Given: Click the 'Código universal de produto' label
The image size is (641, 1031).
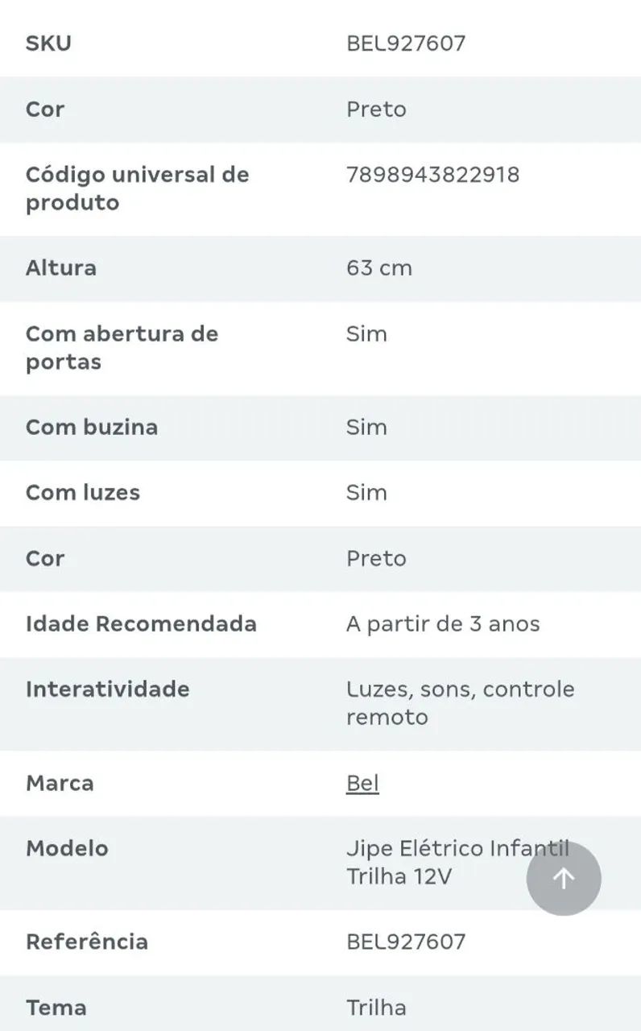Looking at the screenshot, I should pos(137,188).
